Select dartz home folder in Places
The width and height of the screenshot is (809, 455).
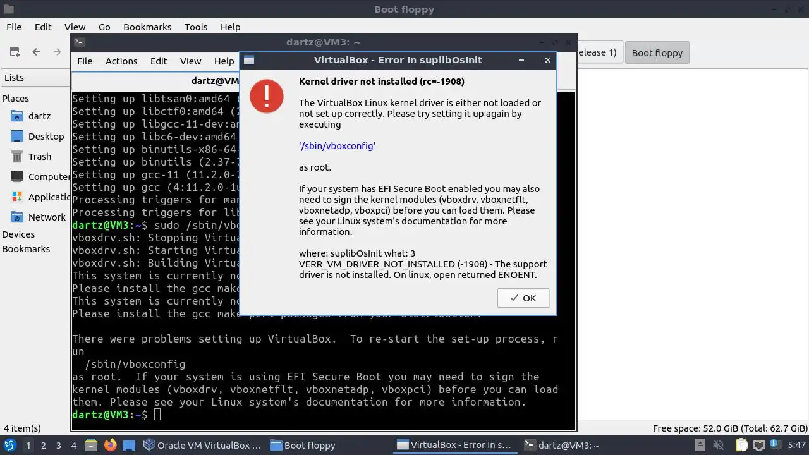coord(39,116)
